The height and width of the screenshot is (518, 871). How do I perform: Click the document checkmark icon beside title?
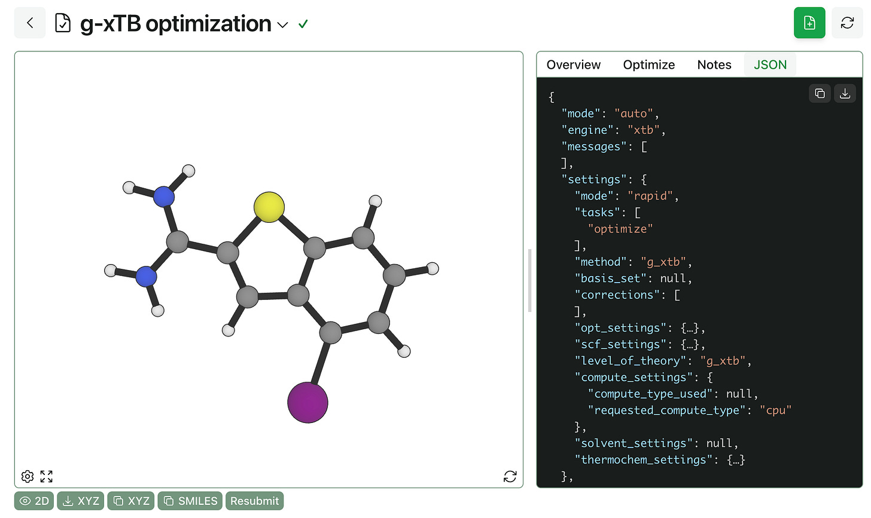[62, 23]
